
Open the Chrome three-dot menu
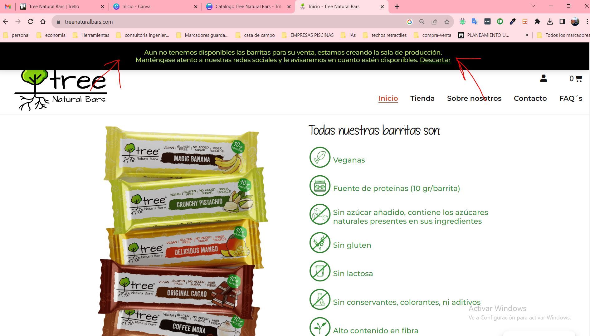pos(587,22)
